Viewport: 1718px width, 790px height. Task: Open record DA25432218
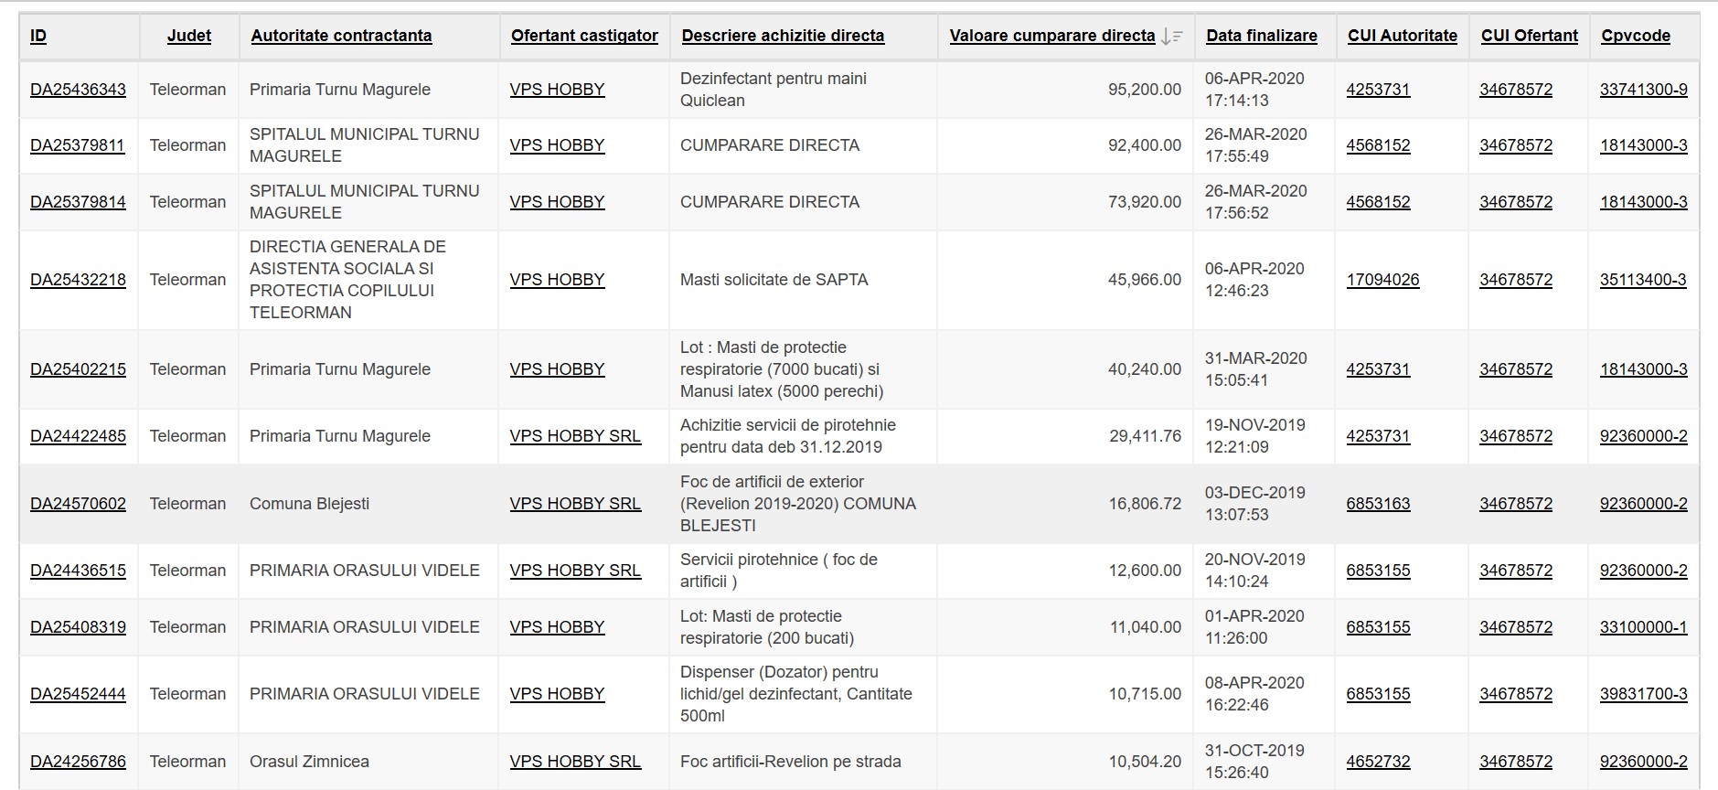[x=78, y=280]
